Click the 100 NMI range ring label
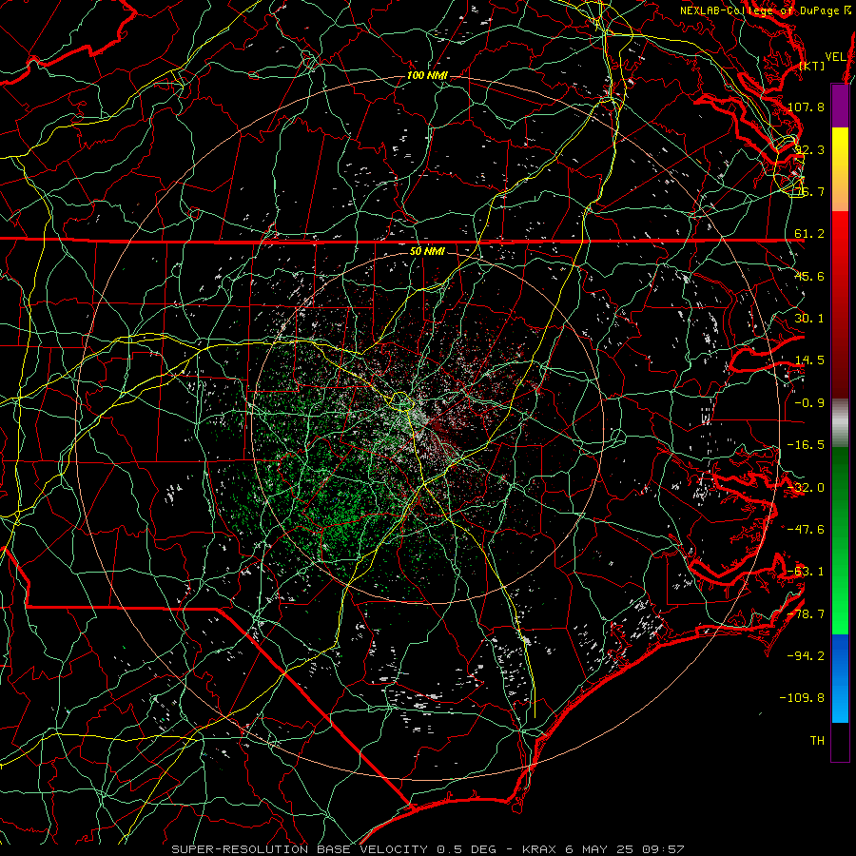The height and width of the screenshot is (856, 856). (x=427, y=75)
